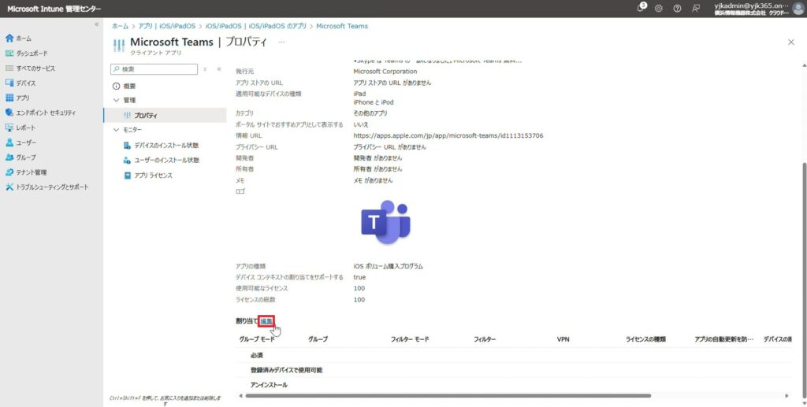Click フィルター モード column header
This screenshot has width=807, height=407.
click(410, 339)
